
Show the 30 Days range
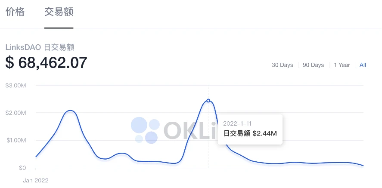tap(283, 65)
